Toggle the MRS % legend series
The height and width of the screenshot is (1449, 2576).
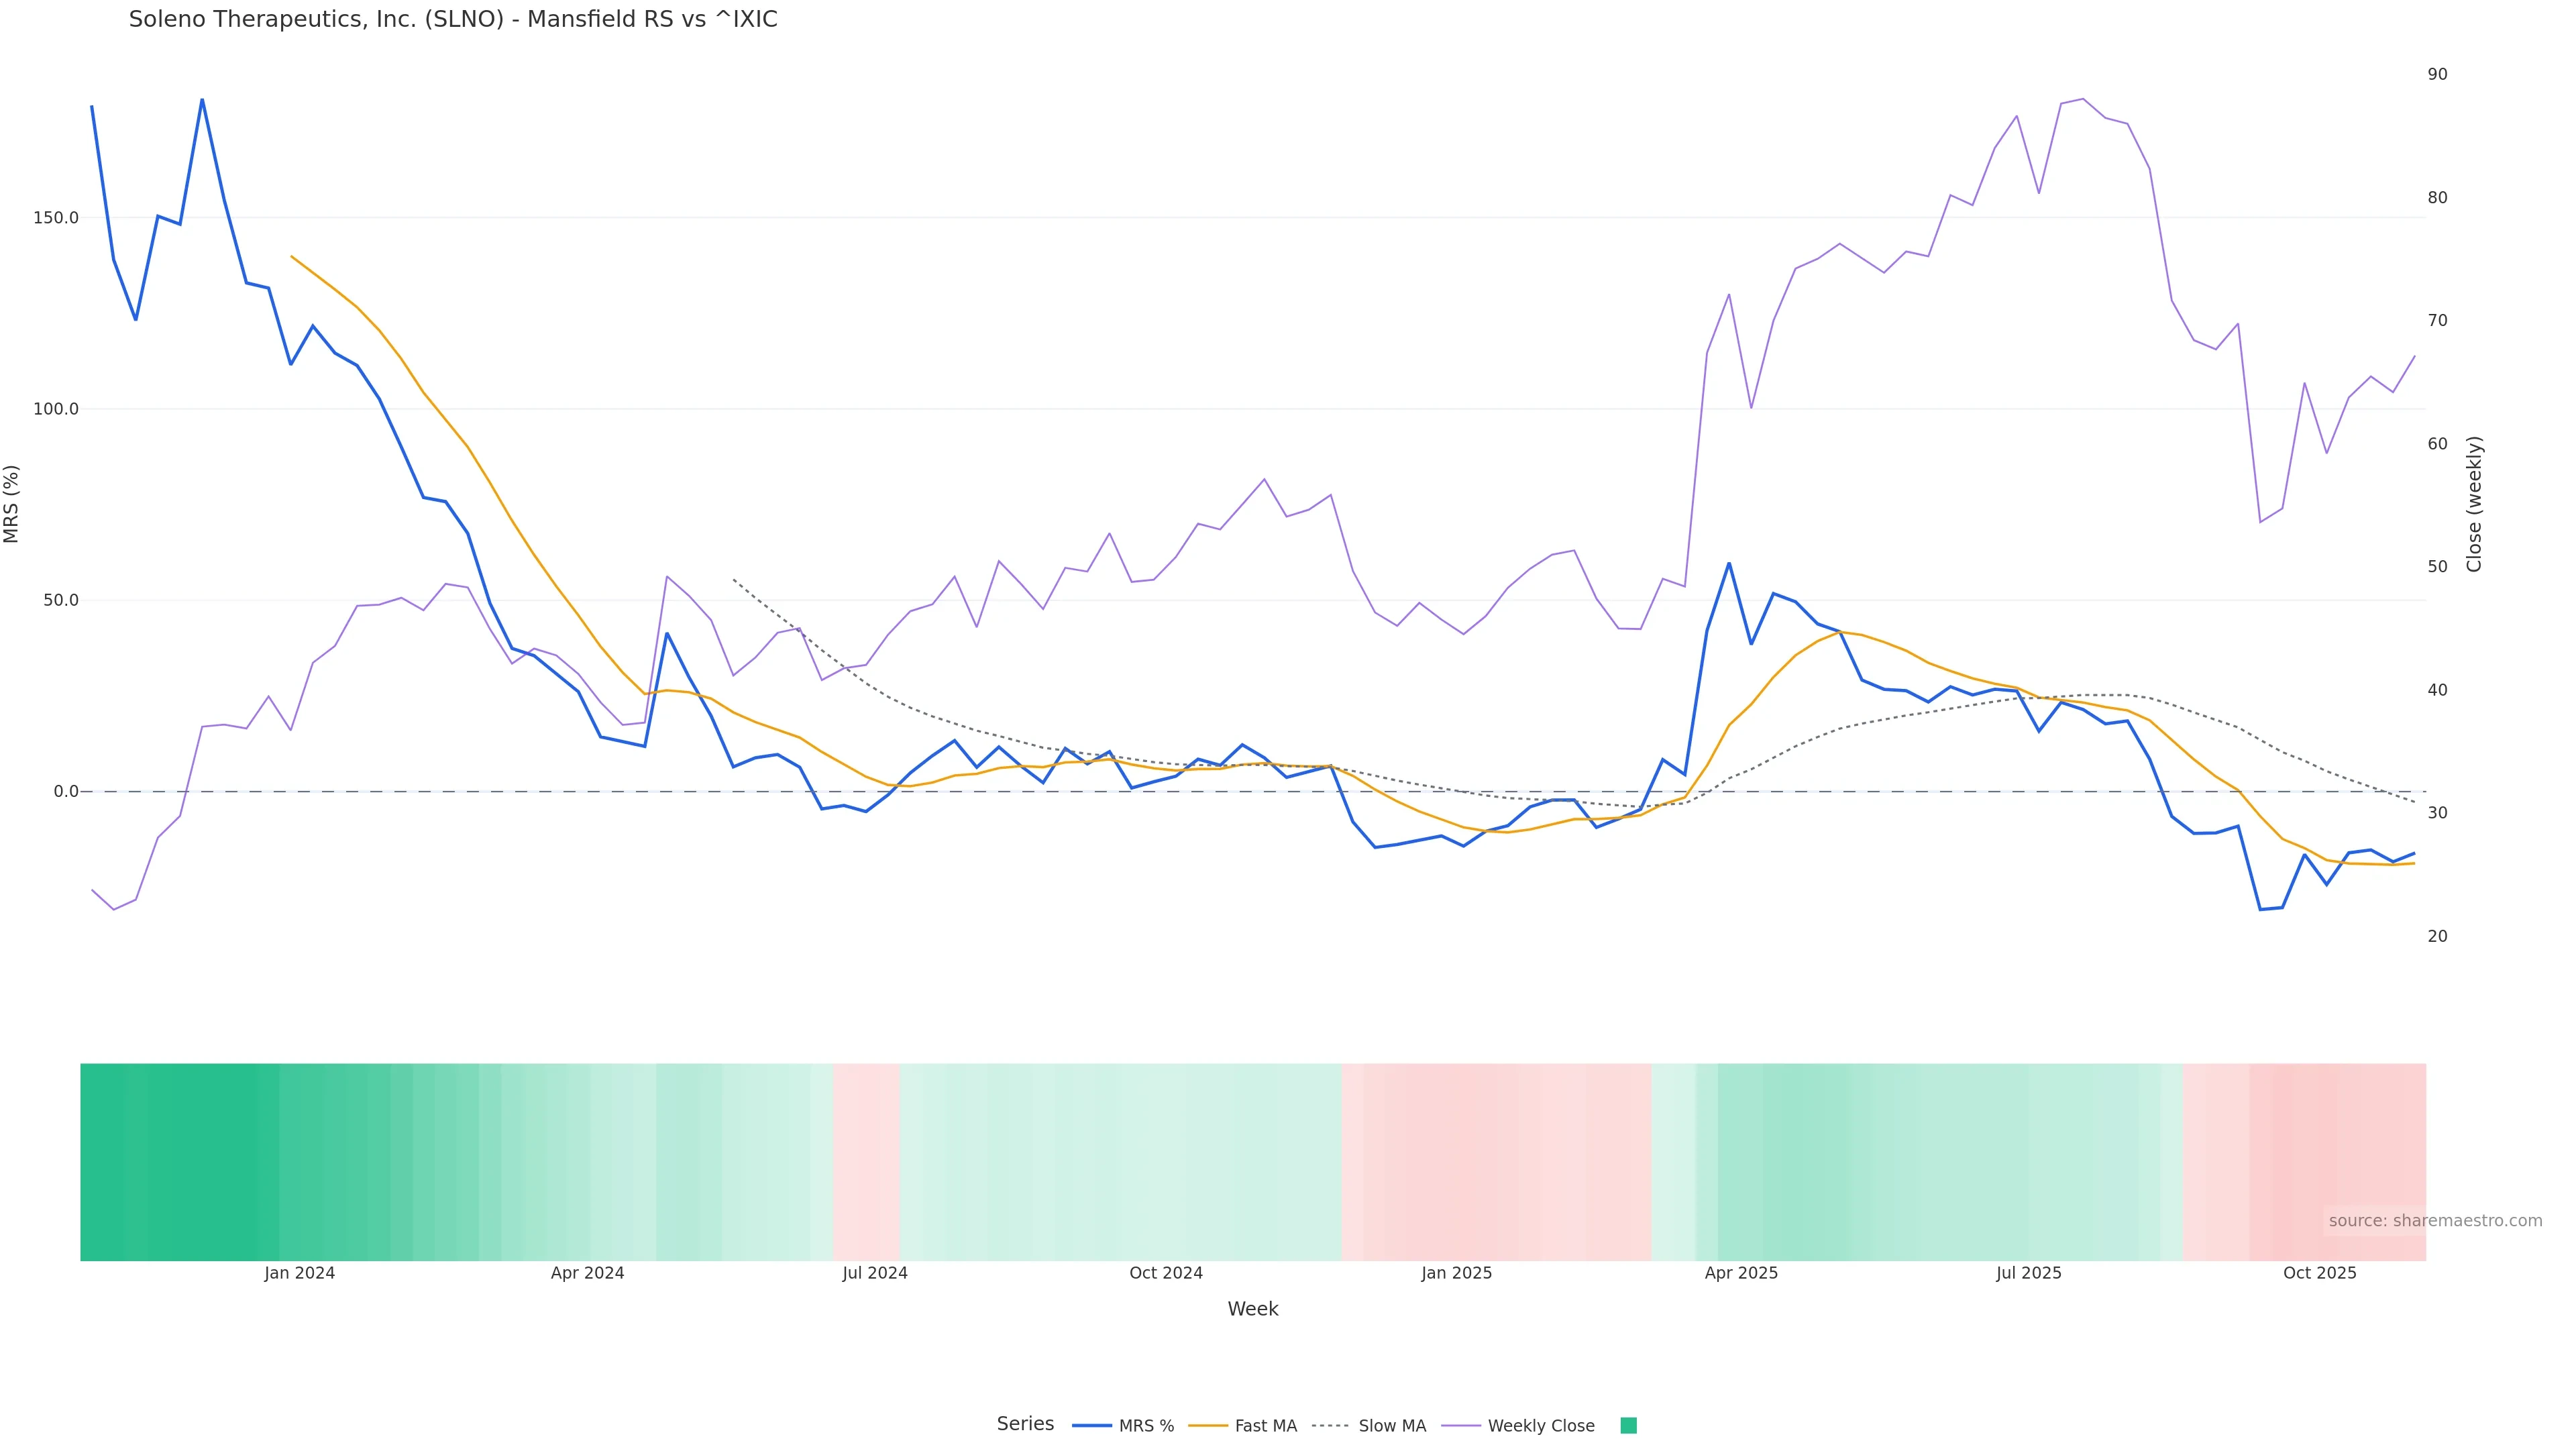pyautogui.click(x=1146, y=1426)
